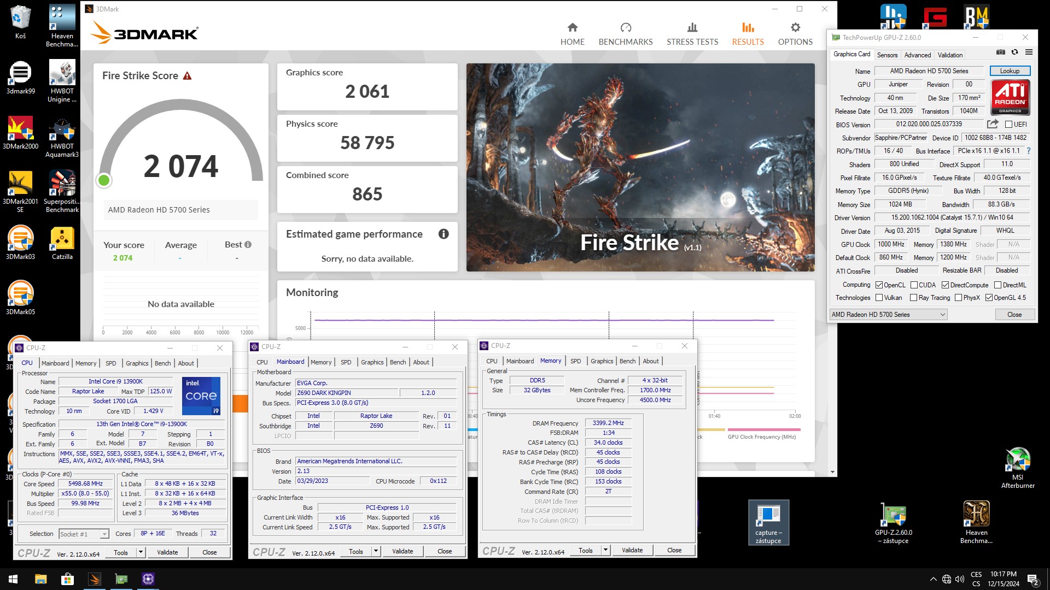Open the Koš recycle bin desktop icon

point(20,22)
